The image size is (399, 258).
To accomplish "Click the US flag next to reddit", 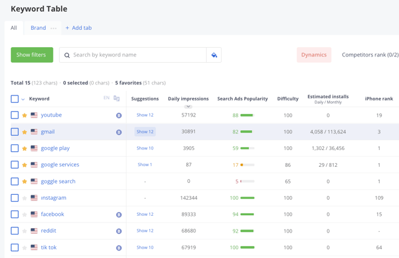I will 34,231.
